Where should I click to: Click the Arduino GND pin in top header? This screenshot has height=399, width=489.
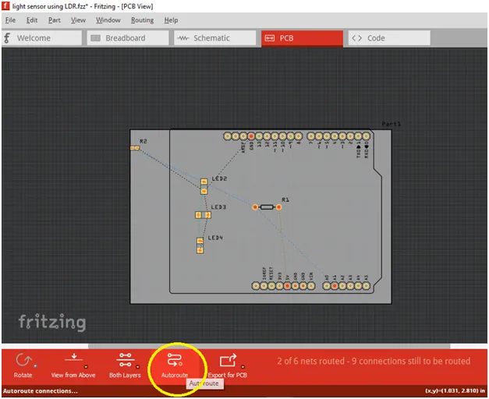(251, 136)
